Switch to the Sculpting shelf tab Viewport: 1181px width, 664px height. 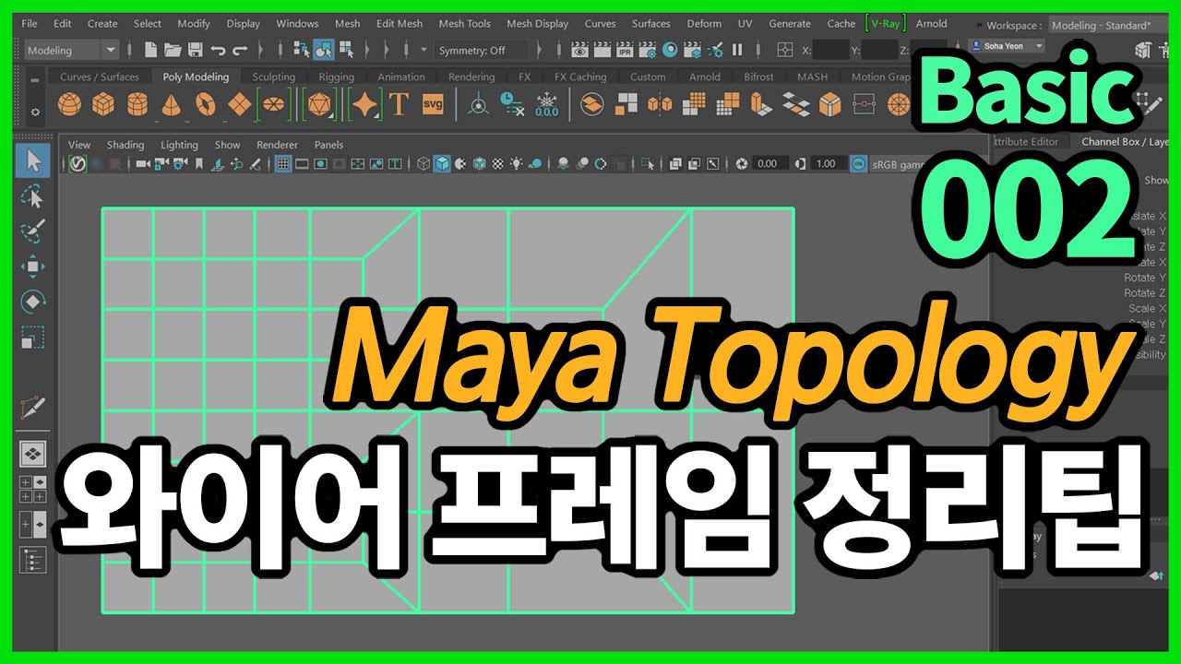click(273, 77)
